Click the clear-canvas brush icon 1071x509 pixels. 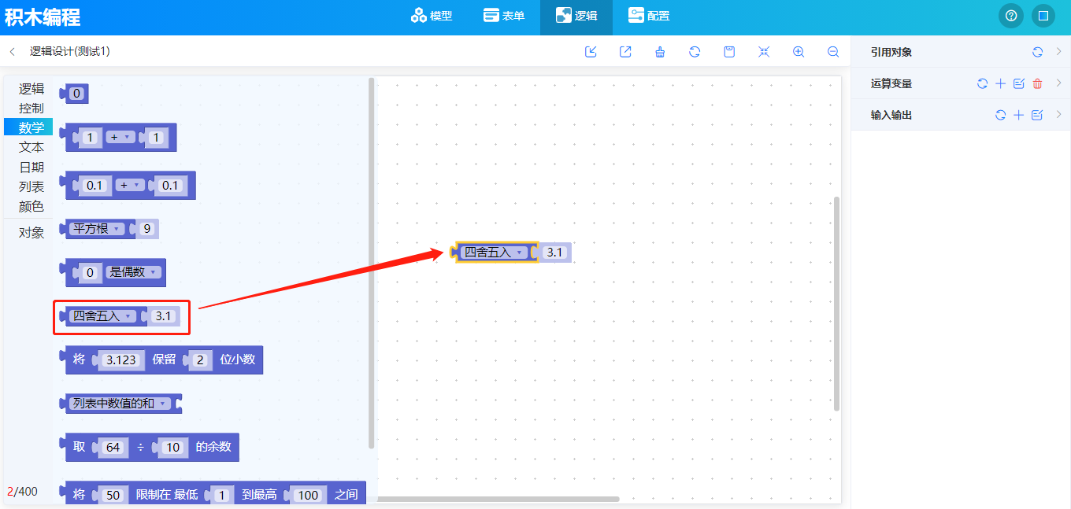[x=660, y=52]
